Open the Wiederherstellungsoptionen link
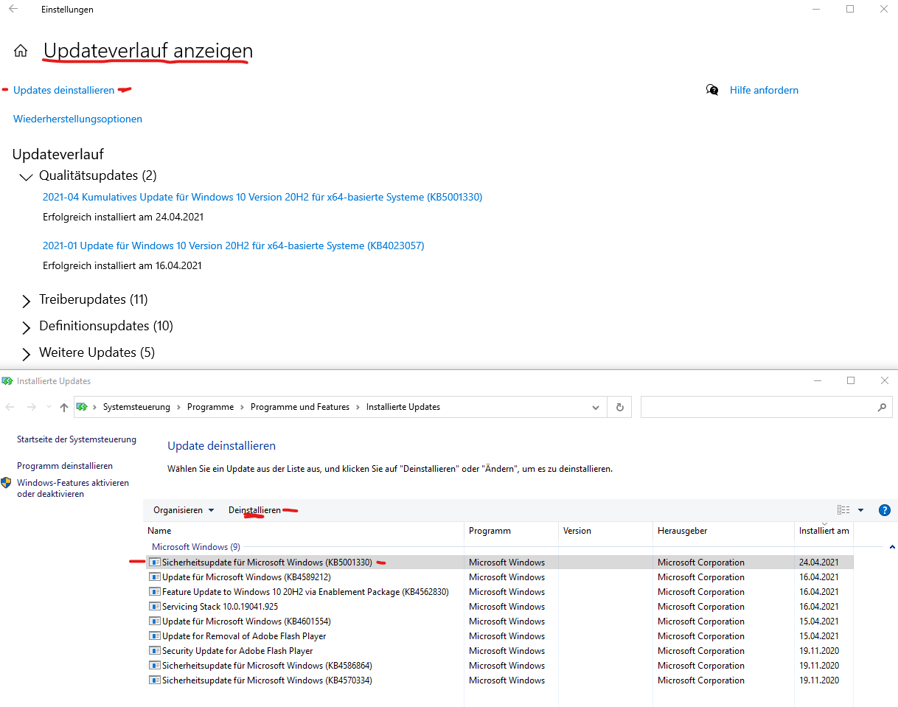 click(x=77, y=119)
